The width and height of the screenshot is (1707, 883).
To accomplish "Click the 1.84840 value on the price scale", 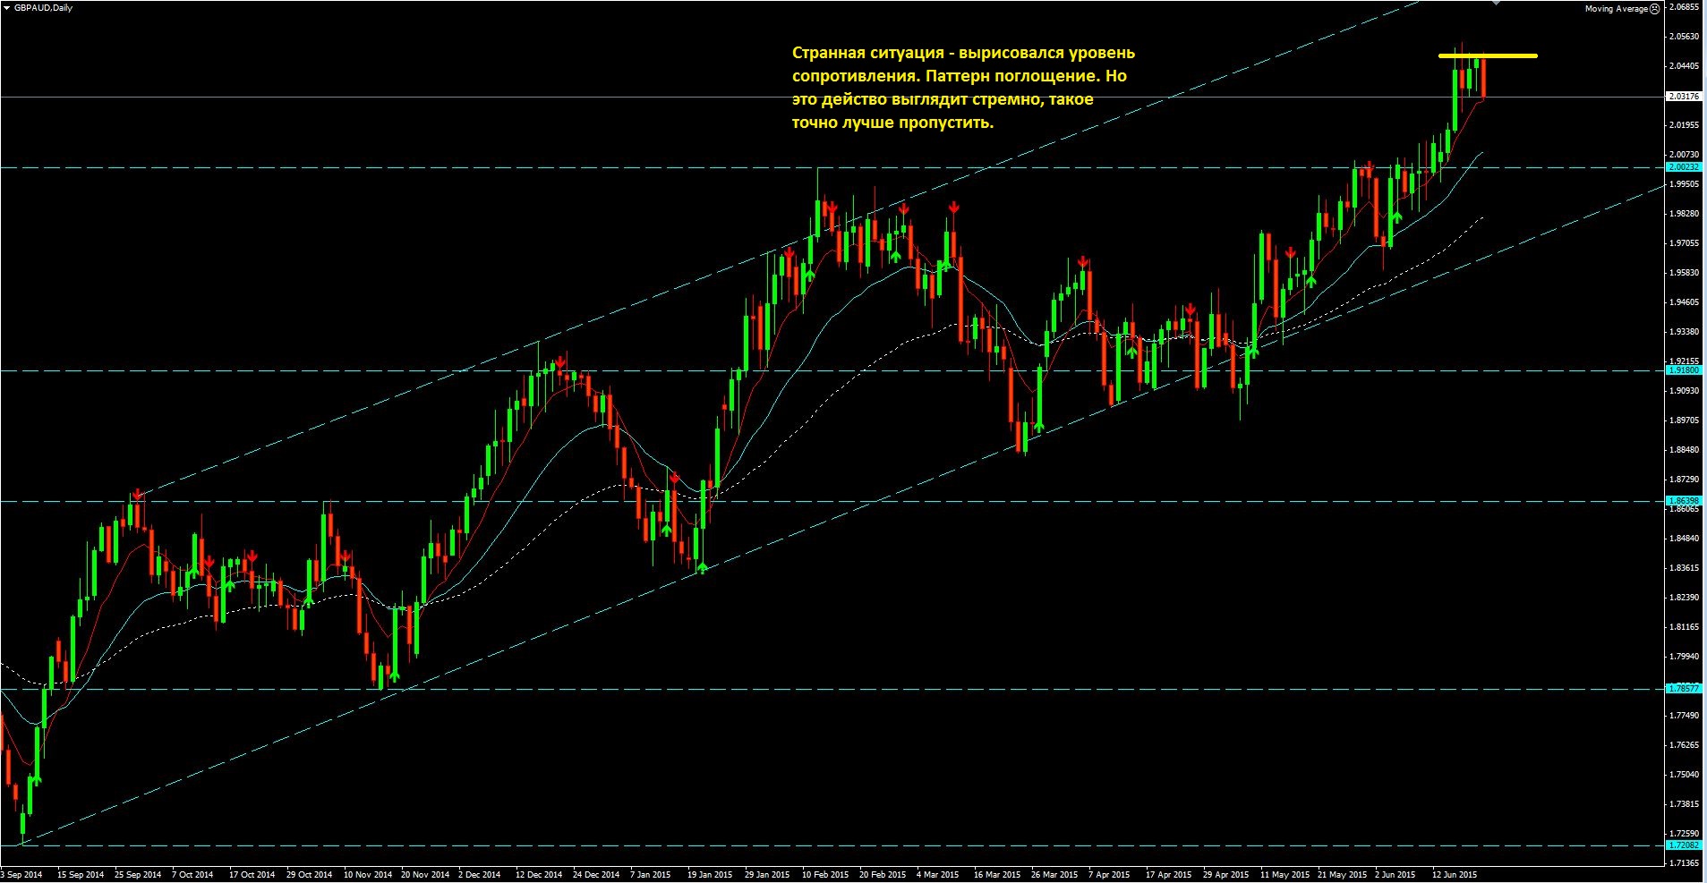I will point(1685,539).
